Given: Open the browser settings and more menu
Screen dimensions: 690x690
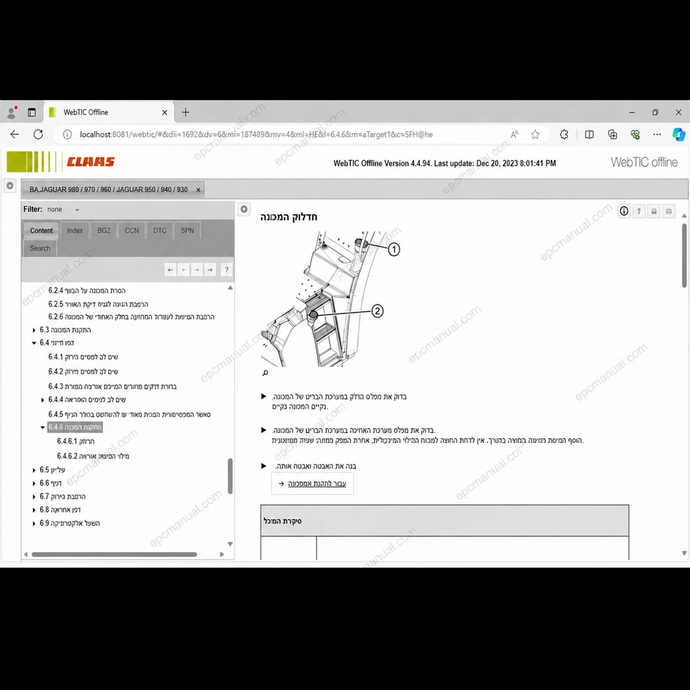Looking at the screenshot, I should point(657,135).
